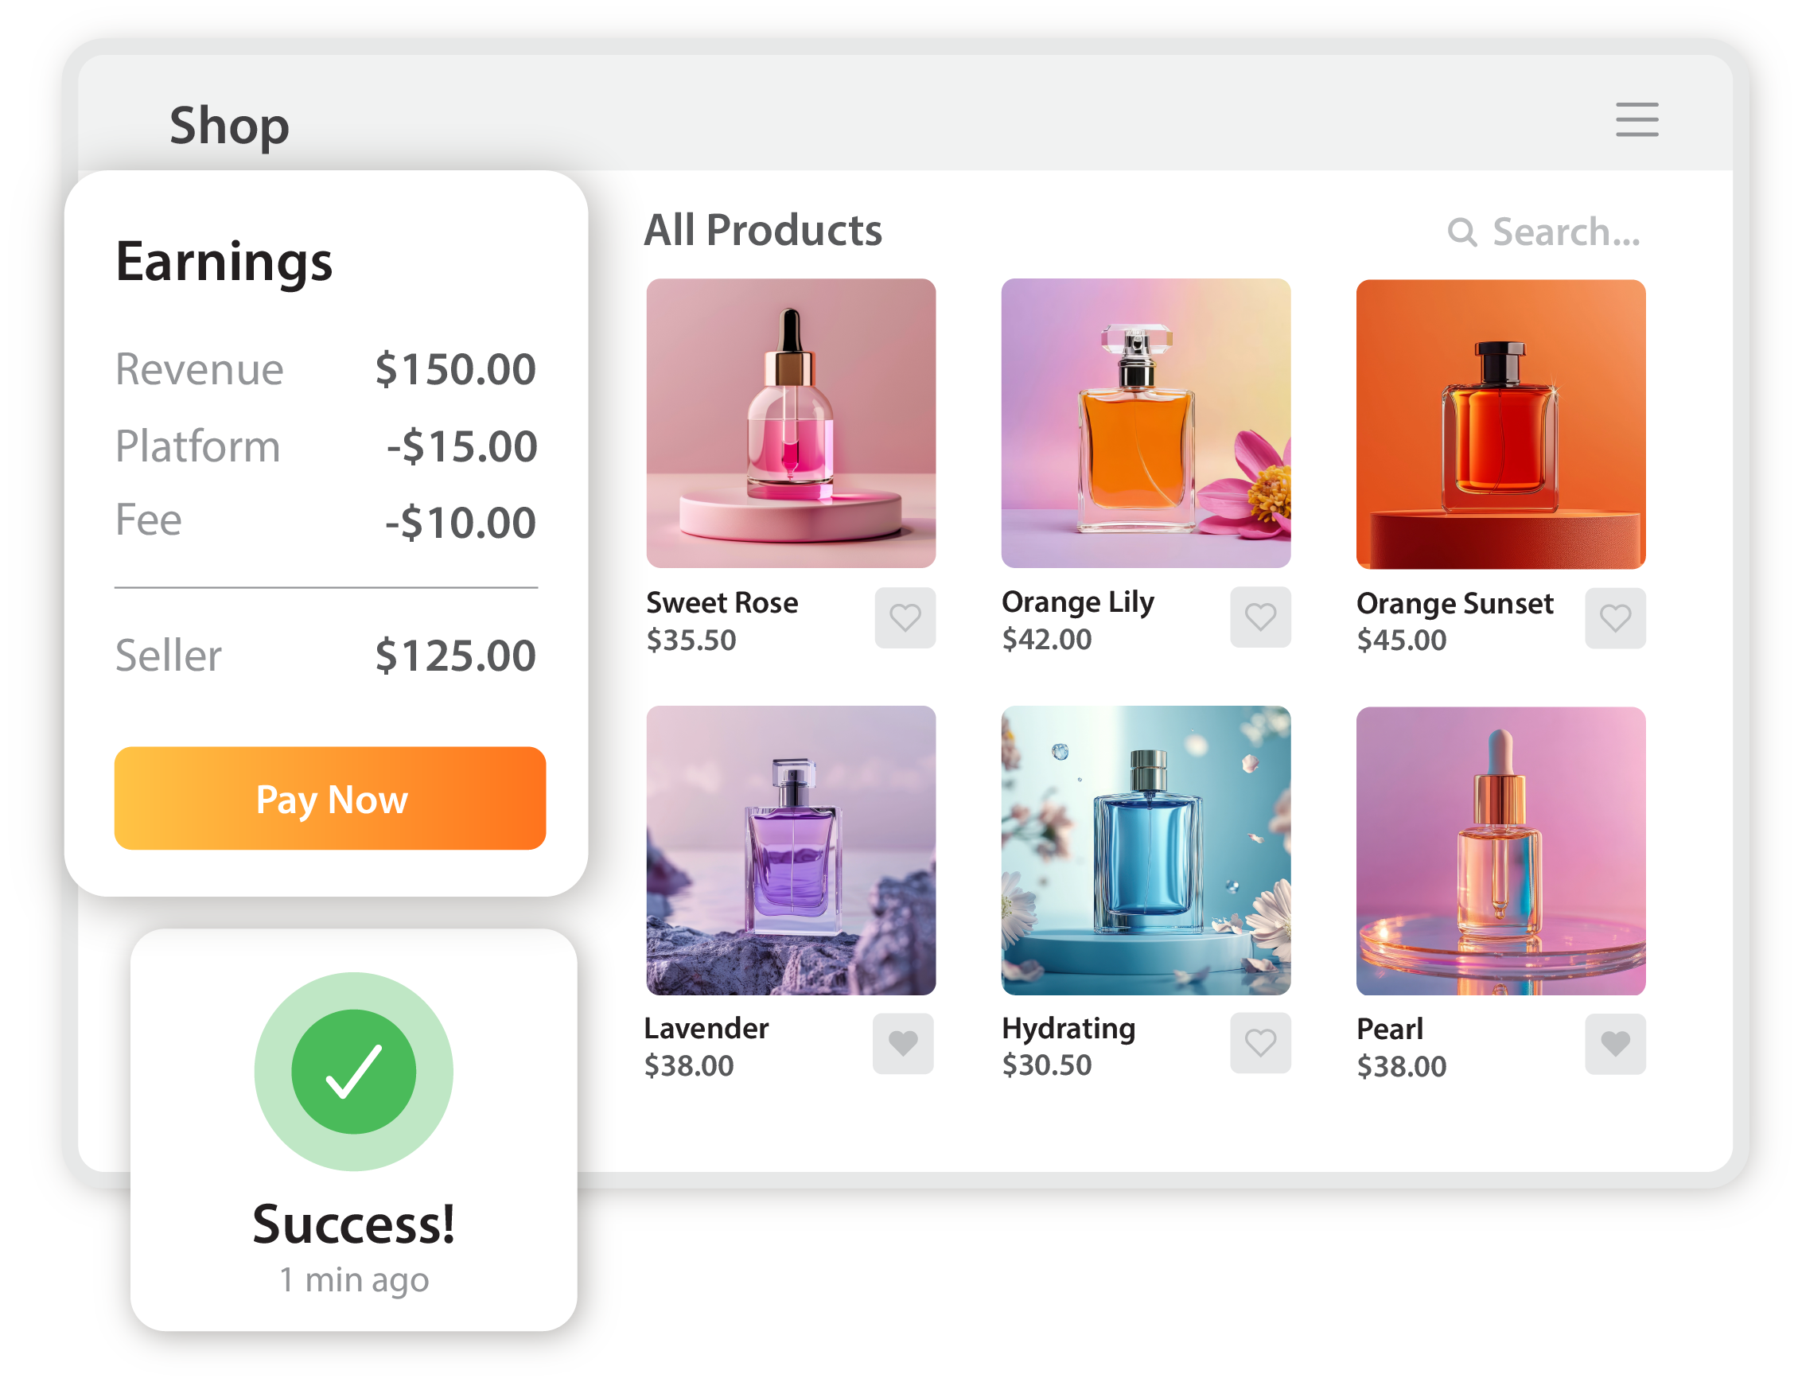Open the hamburger menu icon
This screenshot has width=1798, height=1382.
pos(1636,119)
